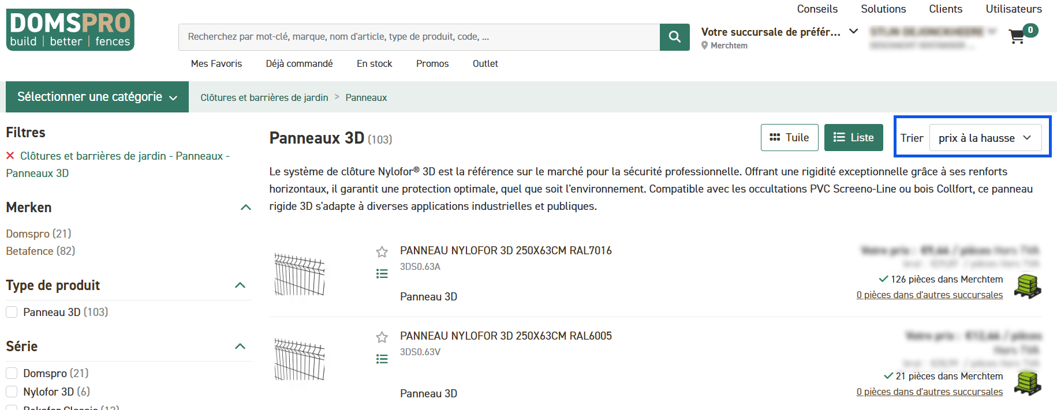
Task: Open the Promos page
Action: [x=432, y=63]
